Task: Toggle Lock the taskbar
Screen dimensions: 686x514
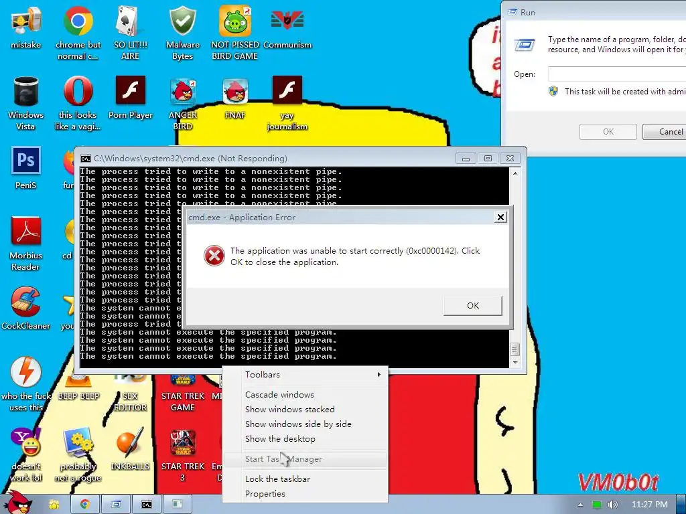Action: click(305, 479)
